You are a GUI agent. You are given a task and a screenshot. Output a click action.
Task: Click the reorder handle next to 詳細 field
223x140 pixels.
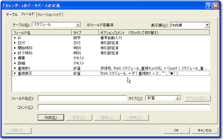pyautogui.click(x=15, y=63)
